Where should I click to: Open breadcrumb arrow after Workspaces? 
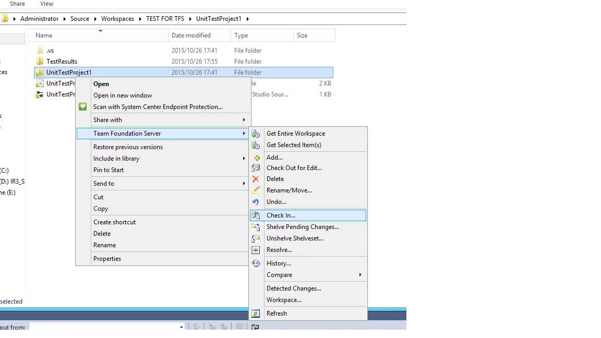coord(140,19)
